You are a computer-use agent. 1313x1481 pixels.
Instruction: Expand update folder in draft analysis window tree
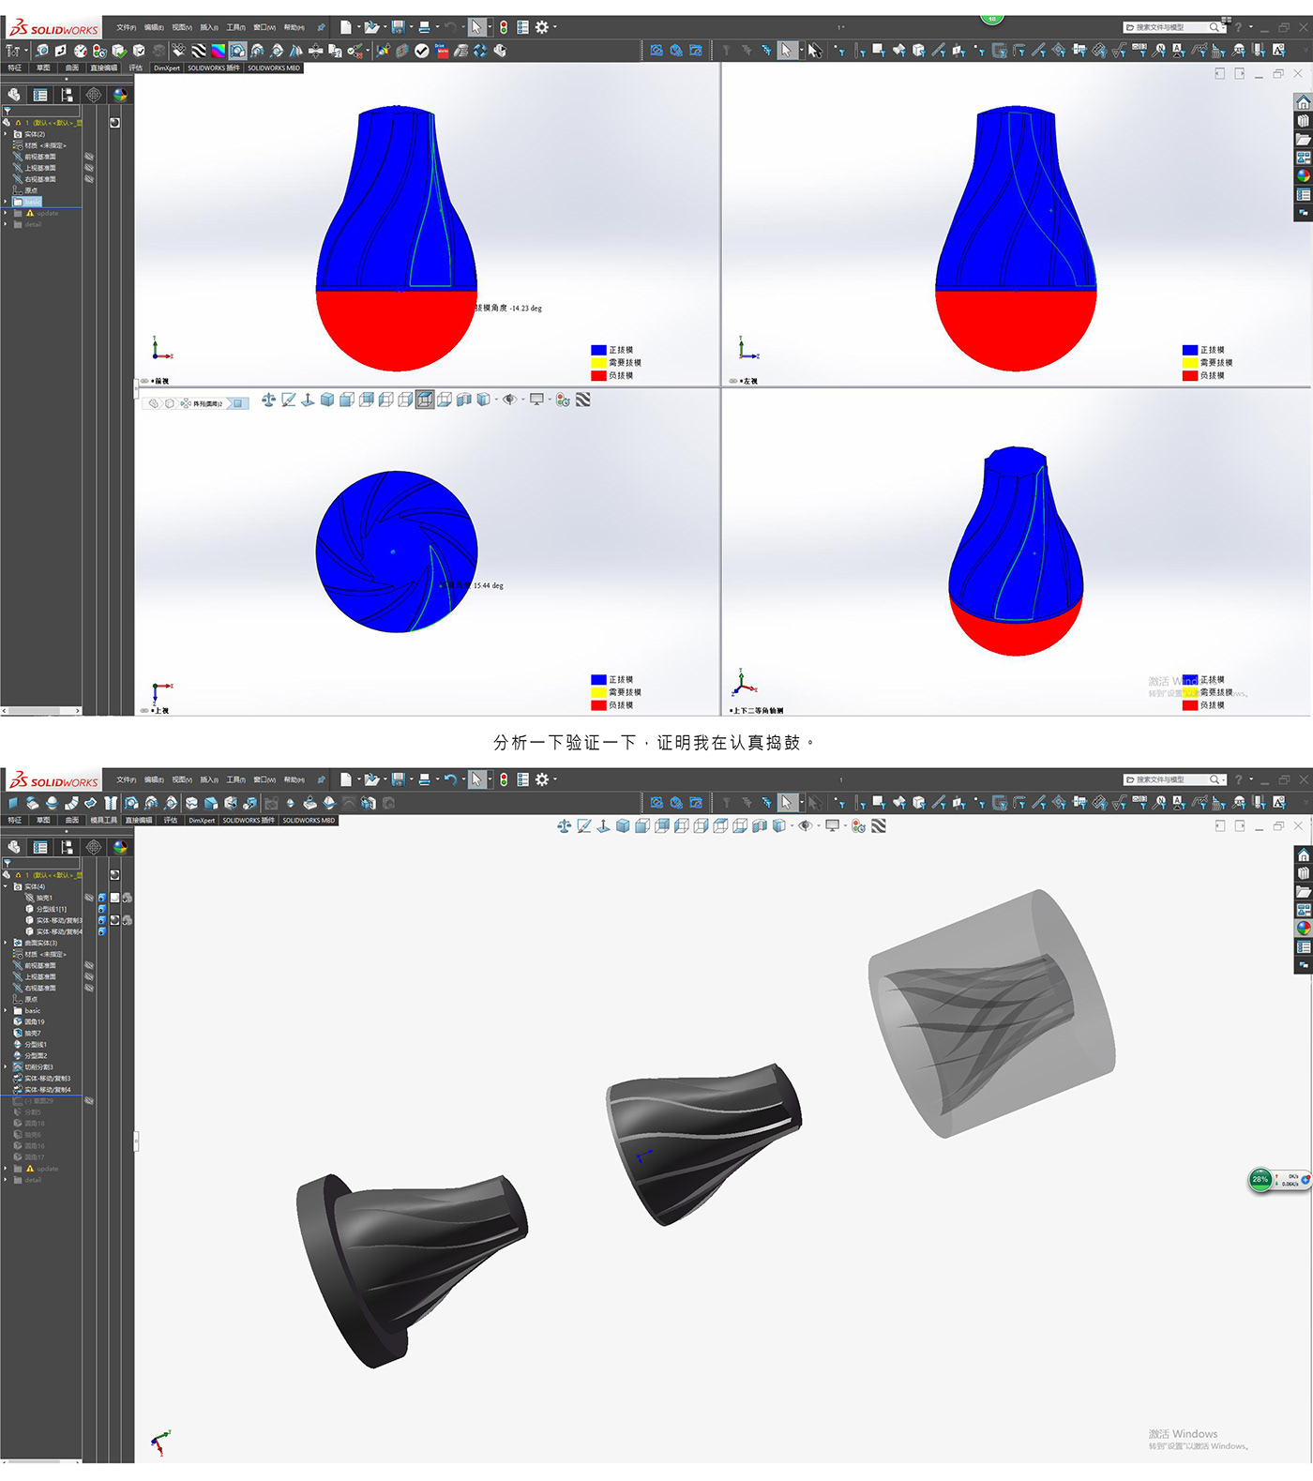[x=6, y=213]
